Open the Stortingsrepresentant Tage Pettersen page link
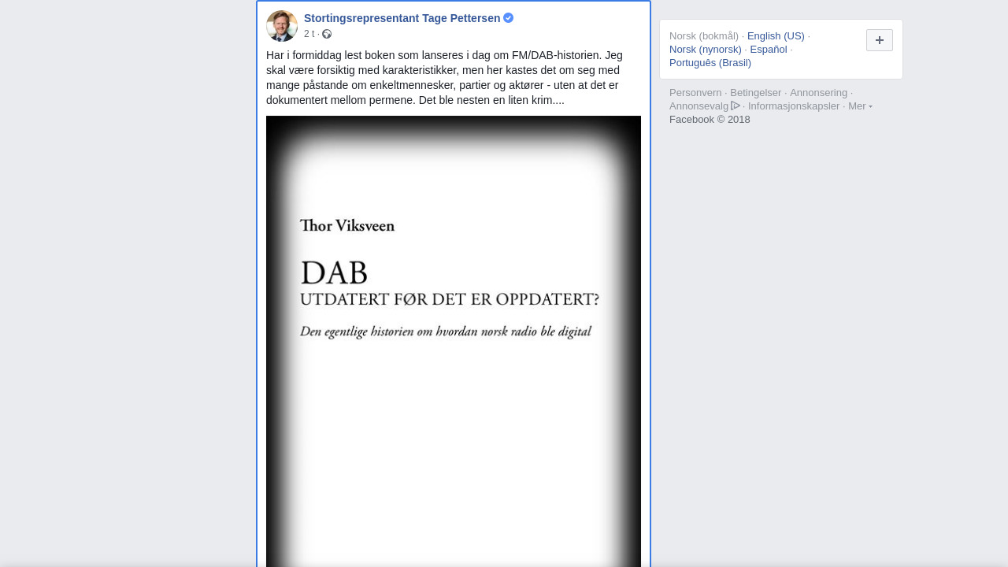Viewport: 1008px width, 567px height. pos(402,18)
